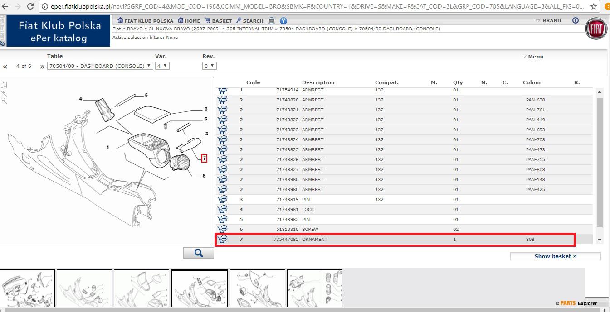610x312 pixels.
Task: Zoom out of the diagram with the minus magnifier
Action: (x=4, y=101)
